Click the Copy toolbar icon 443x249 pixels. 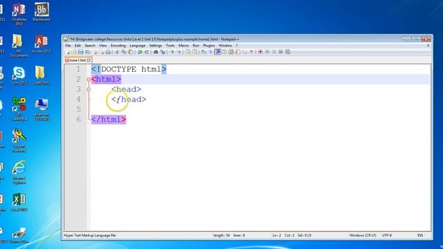click(x=124, y=52)
